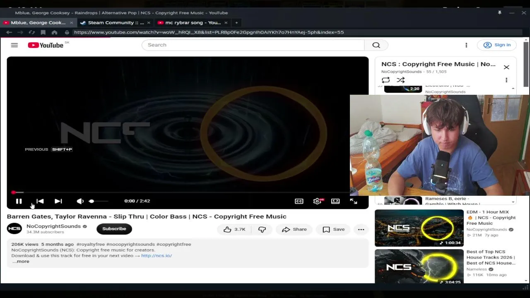530x298 pixels.
Task: Open the YouTube guide hamburger menu
Action: pyautogui.click(x=14, y=45)
